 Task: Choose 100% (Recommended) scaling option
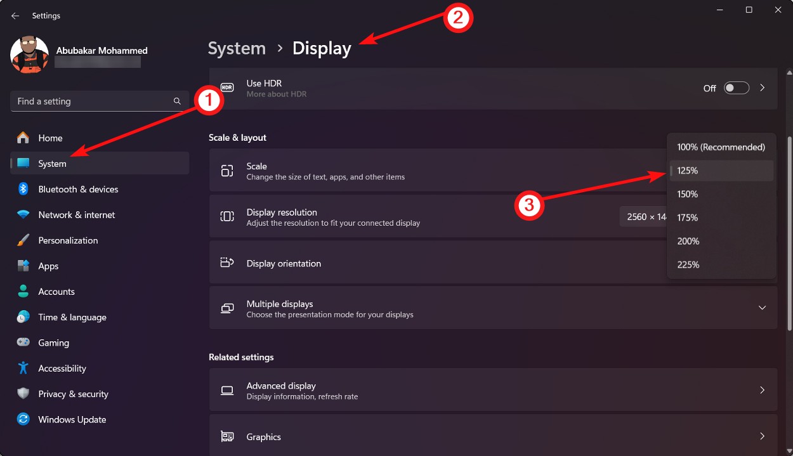pos(722,147)
